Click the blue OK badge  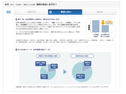(9, 12)
